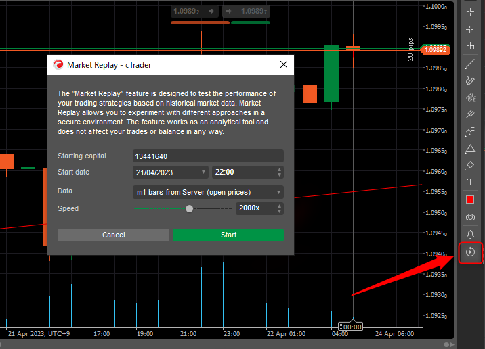The width and height of the screenshot is (485, 349).
Task: Click the 2000x speed value field
Action: coord(256,208)
